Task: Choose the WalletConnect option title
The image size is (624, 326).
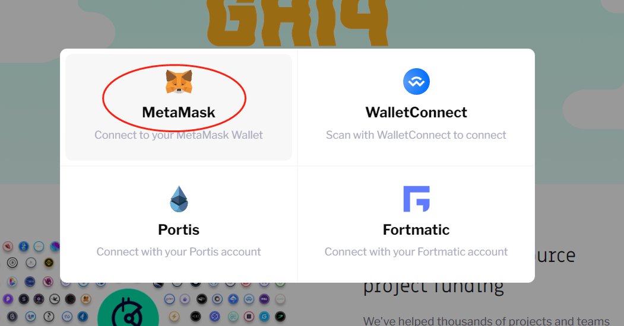Action: tap(416, 113)
